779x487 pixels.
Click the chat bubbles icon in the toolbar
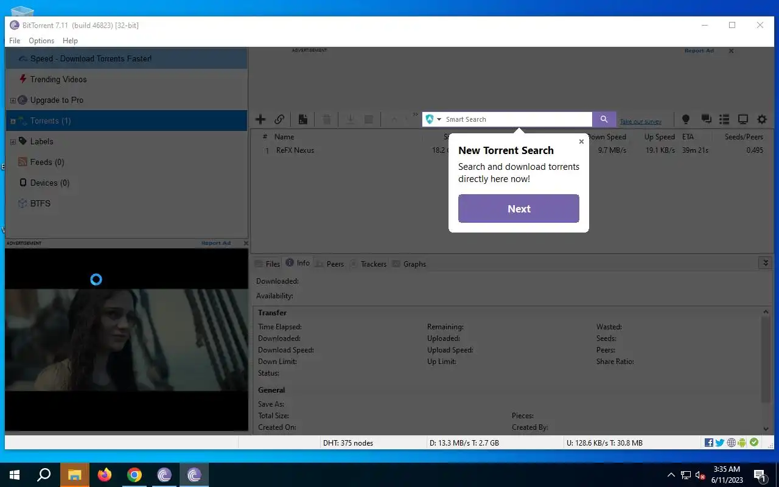point(706,119)
